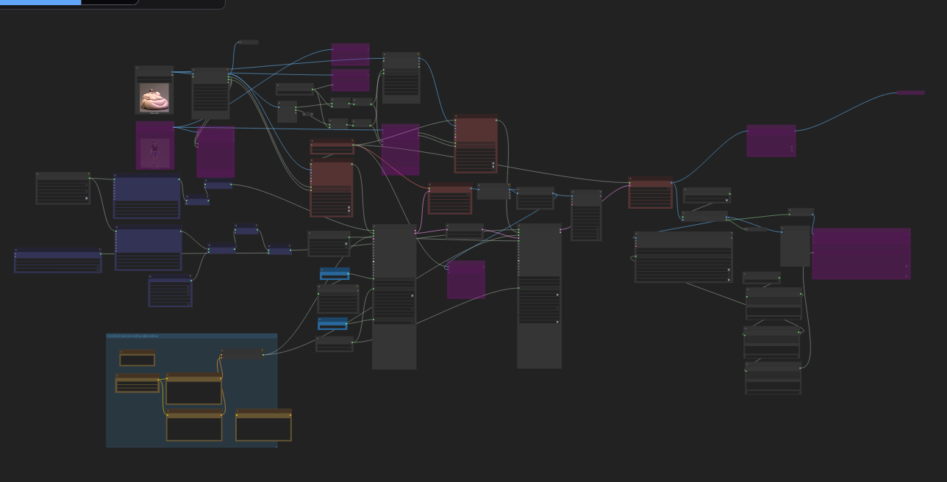Image resolution: width=947 pixels, height=482 pixels.
Task: Select the upper blue highlighted node
Action: point(335,274)
